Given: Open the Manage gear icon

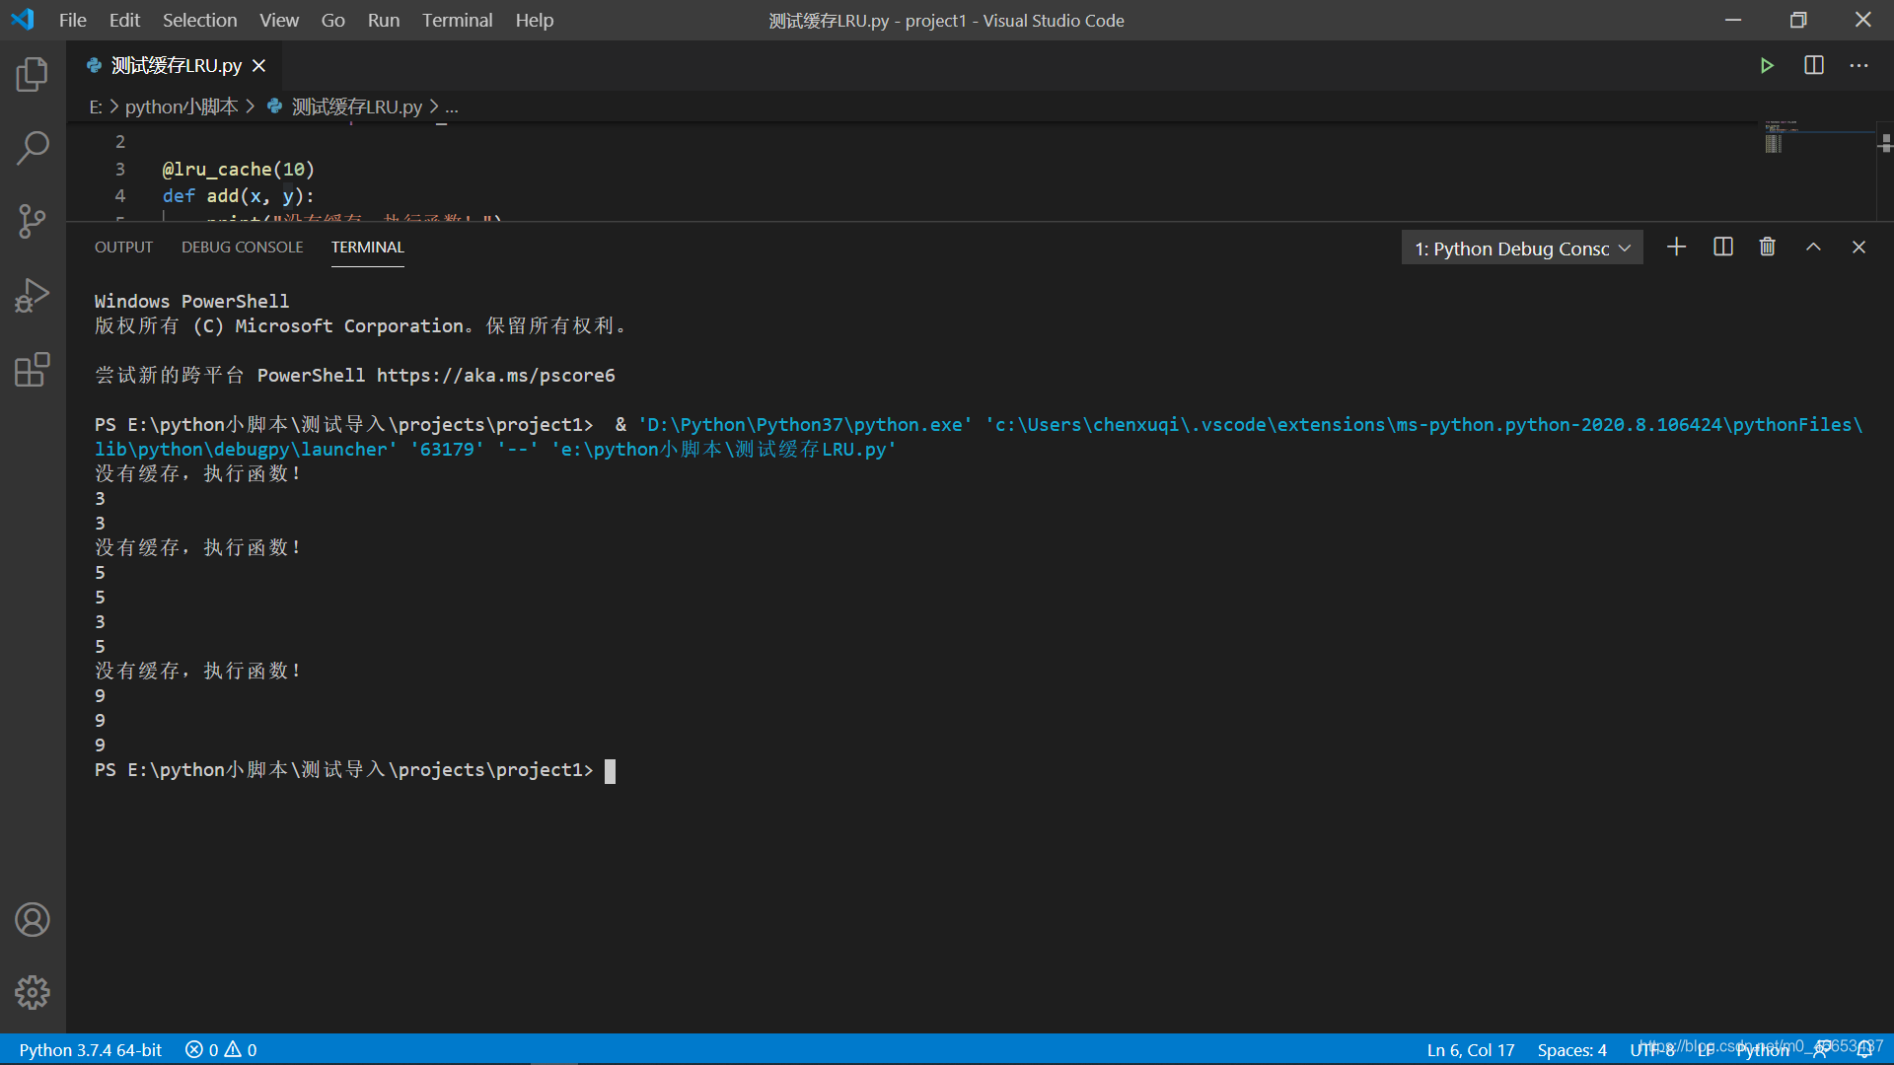Looking at the screenshot, I should [33, 992].
